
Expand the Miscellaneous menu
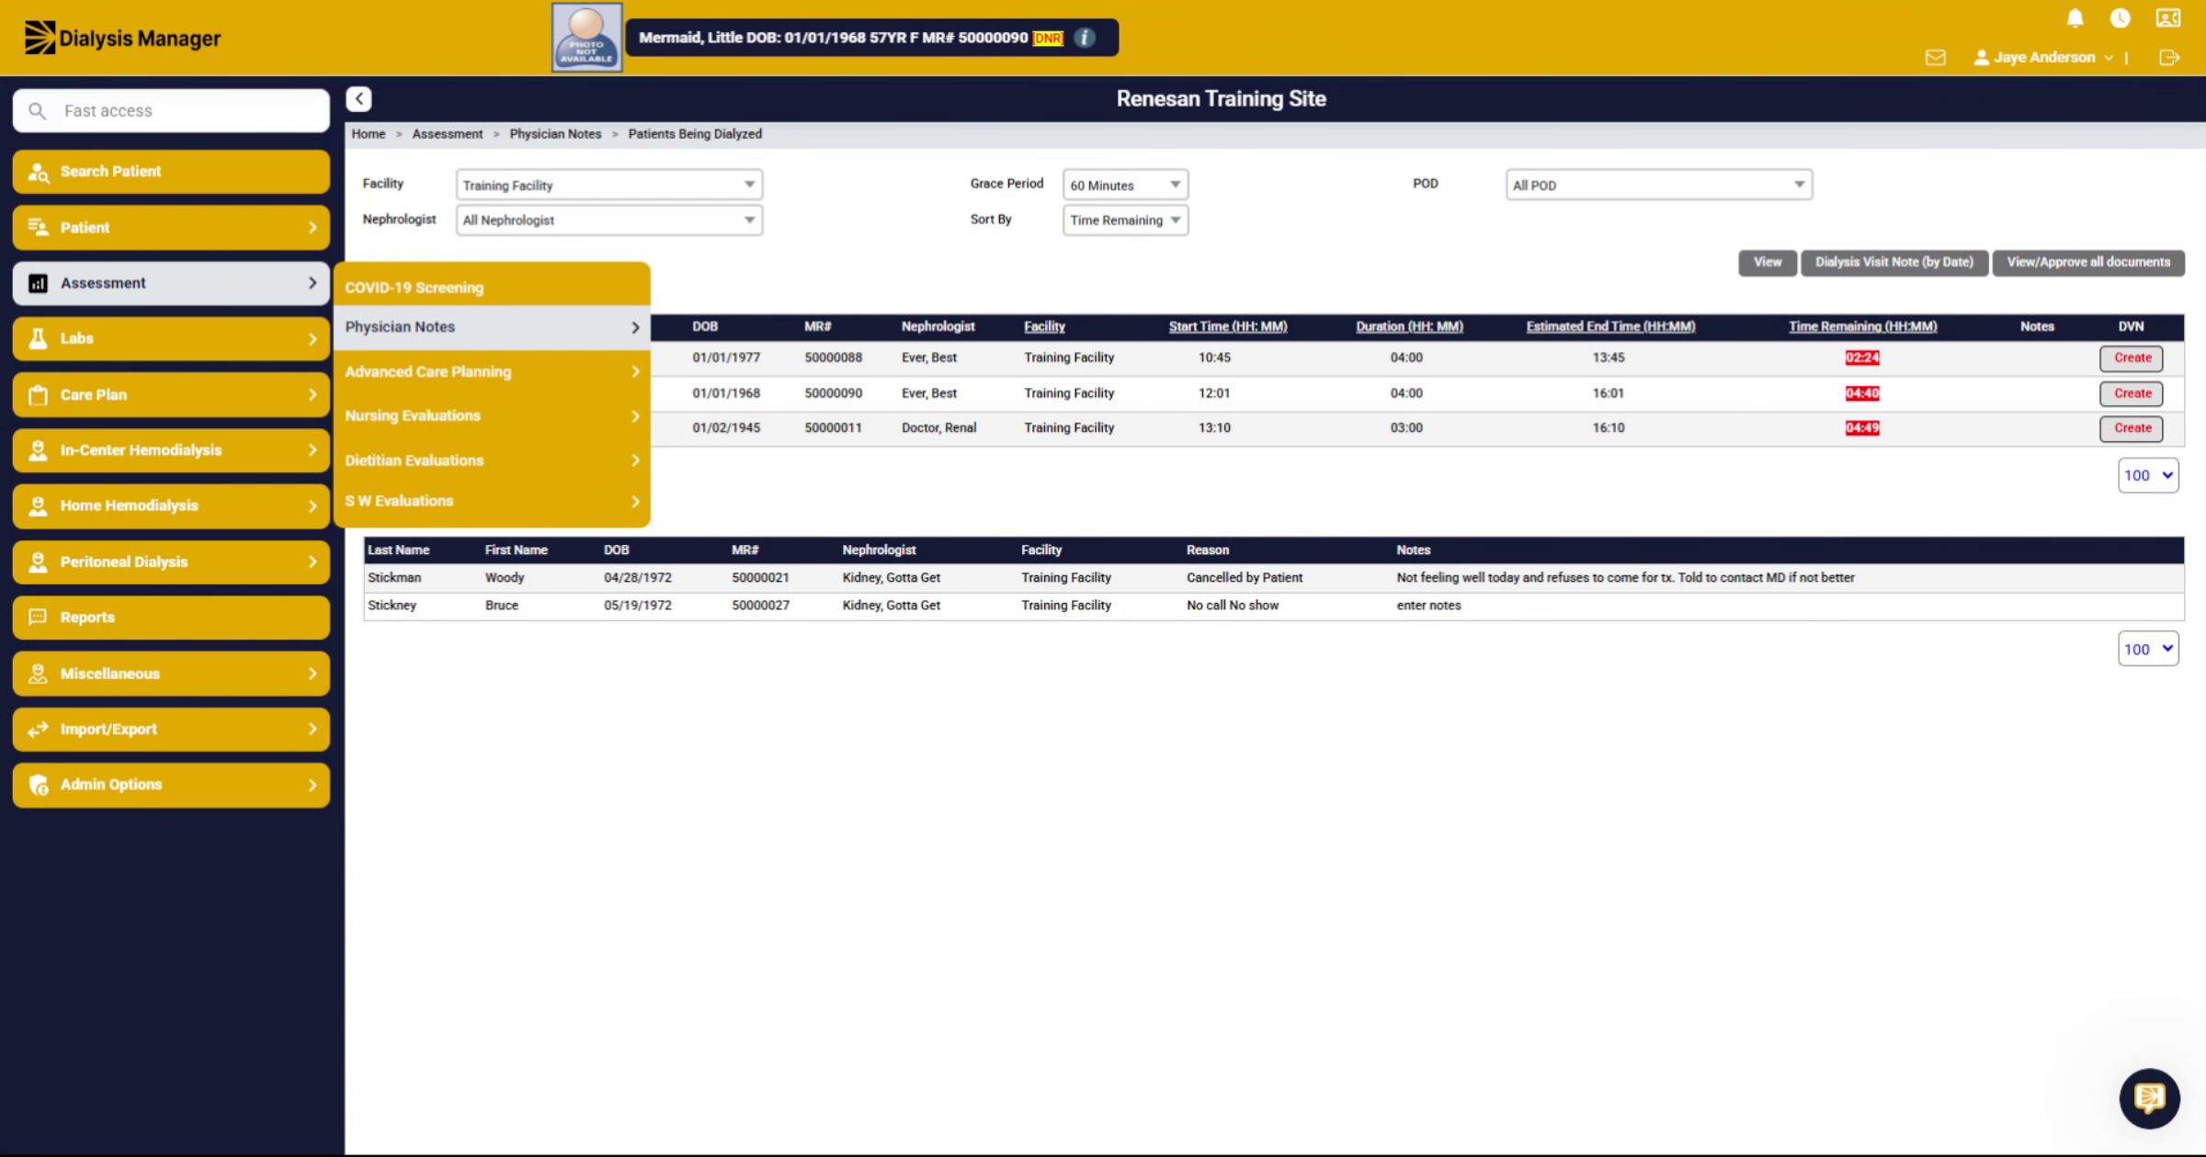171,674
